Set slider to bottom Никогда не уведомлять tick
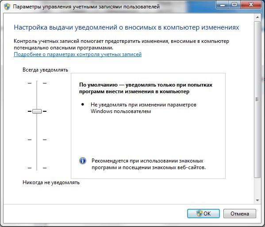Viewport: 265px width, 227px height. tap(37, 168)
